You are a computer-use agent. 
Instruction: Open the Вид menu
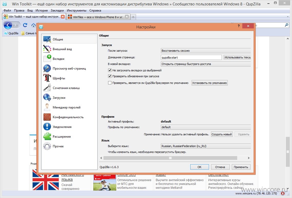pos(30,10)
